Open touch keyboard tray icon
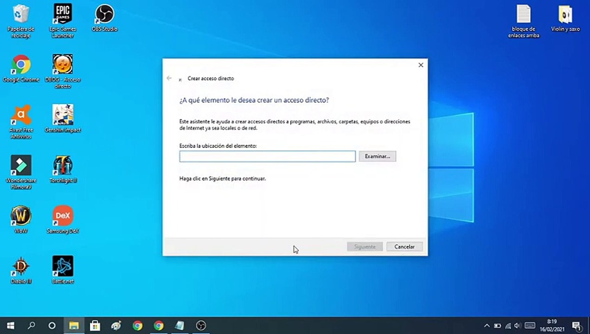 (x=530, y=326)
